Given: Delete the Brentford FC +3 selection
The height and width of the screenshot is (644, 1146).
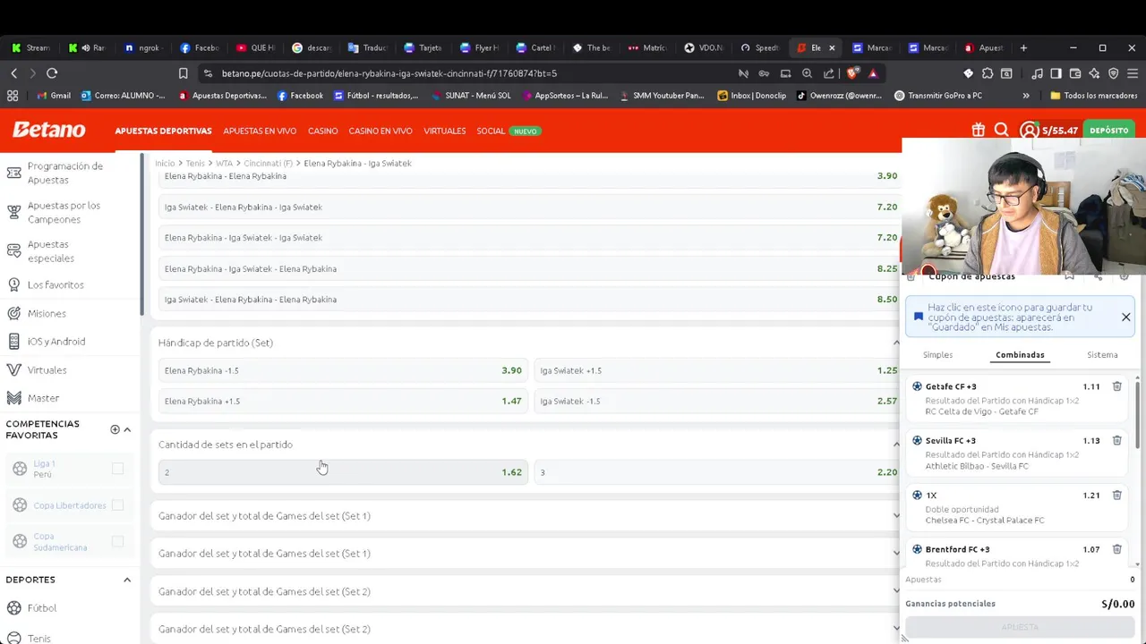Looking at the screenshot, I should click(1116, 549).
